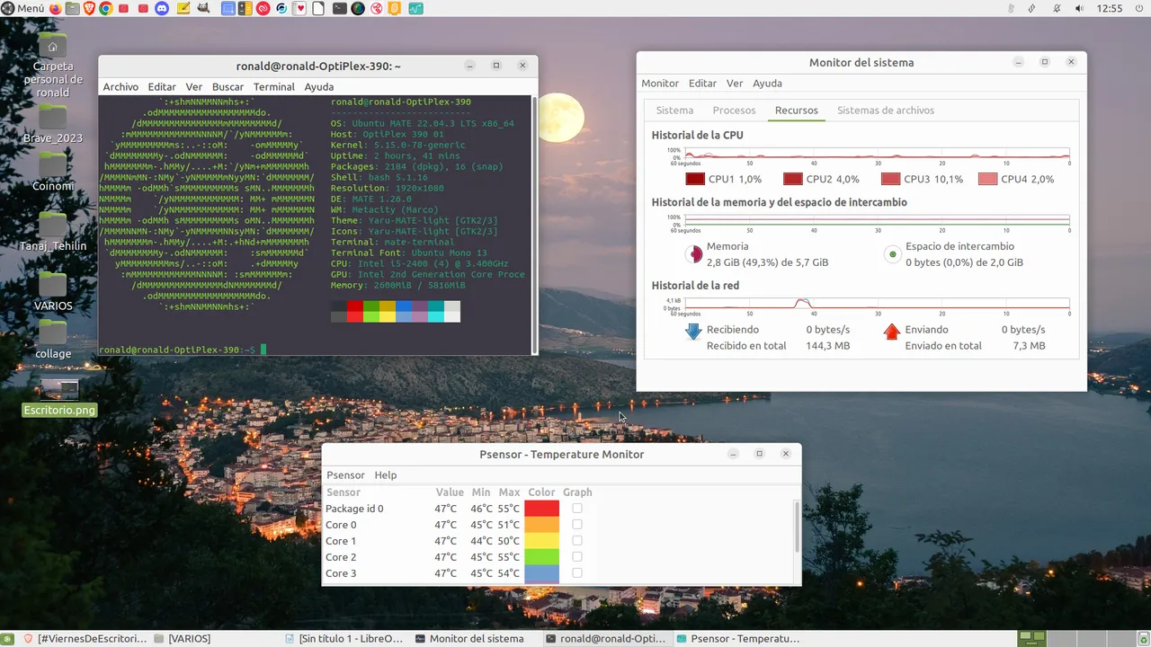Launch Brave browser from top panel

click(x=89, y=8)
